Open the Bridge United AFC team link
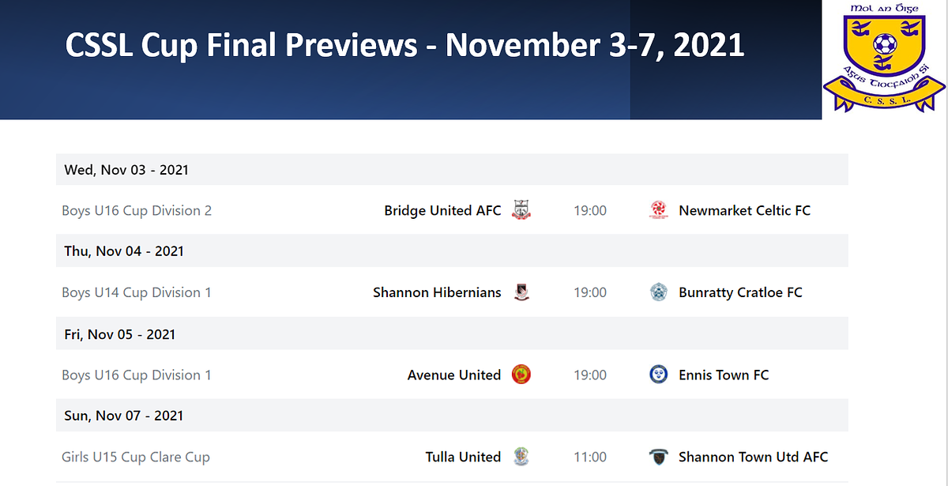 tap(442, 210)
